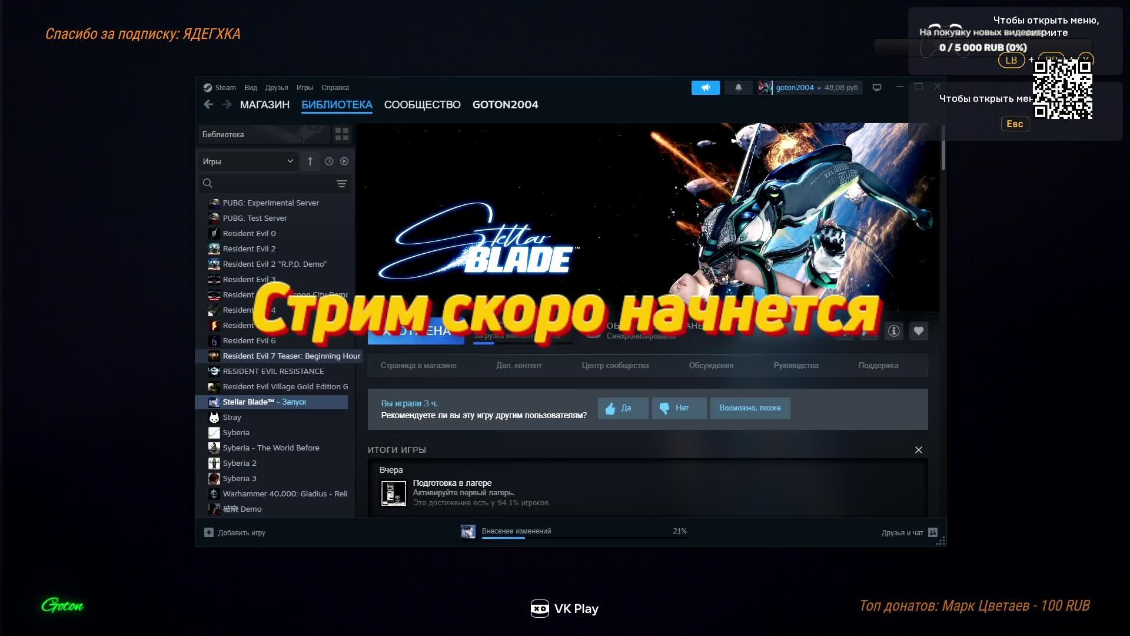Recommend the game with Да button
This screenshot has height=636, width=1130.
[x=623, y=408]
